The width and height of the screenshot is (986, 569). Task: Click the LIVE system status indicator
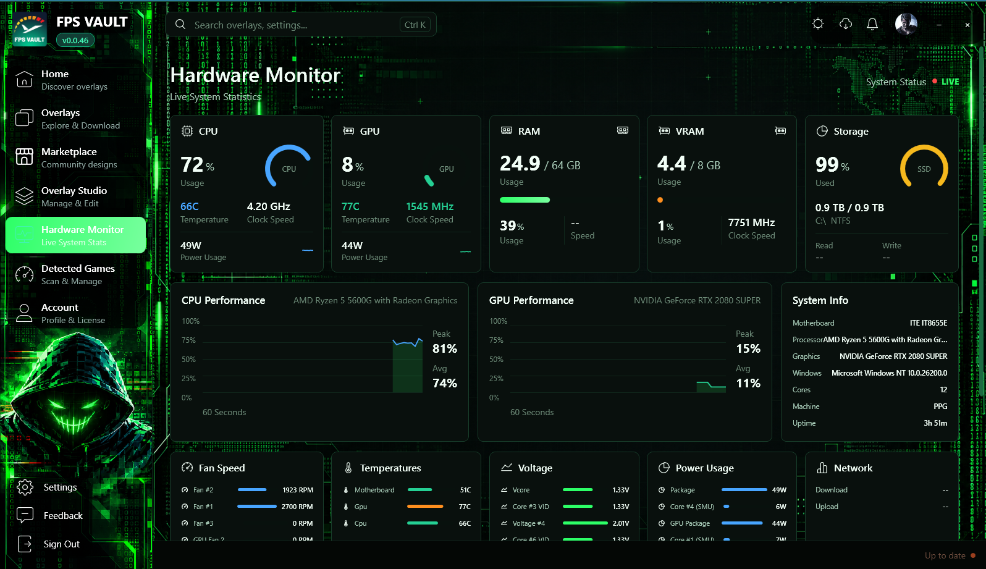point(946,82)
